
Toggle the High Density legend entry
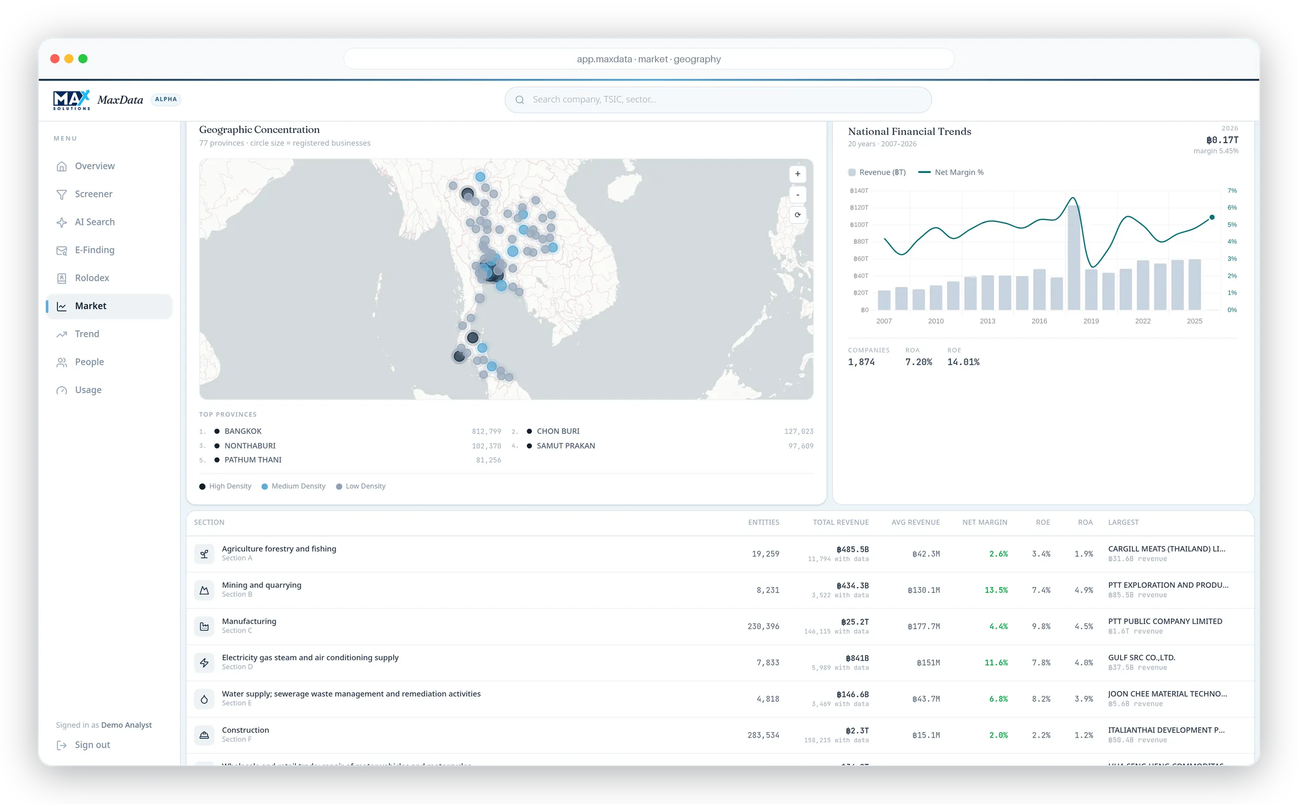point(225,486)
